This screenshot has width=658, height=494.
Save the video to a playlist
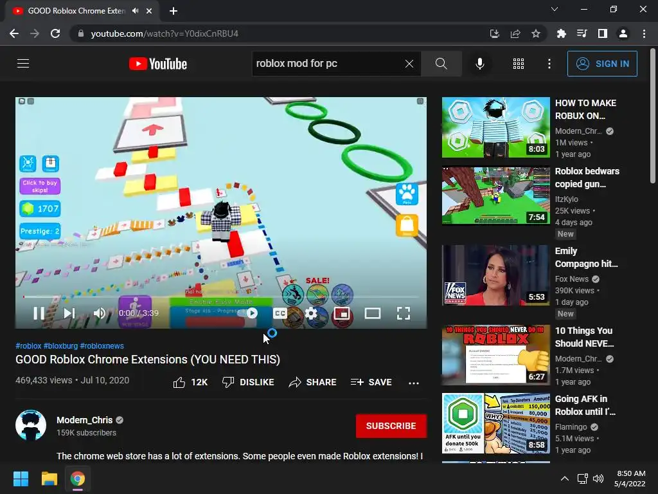click(x=371, y=382)
